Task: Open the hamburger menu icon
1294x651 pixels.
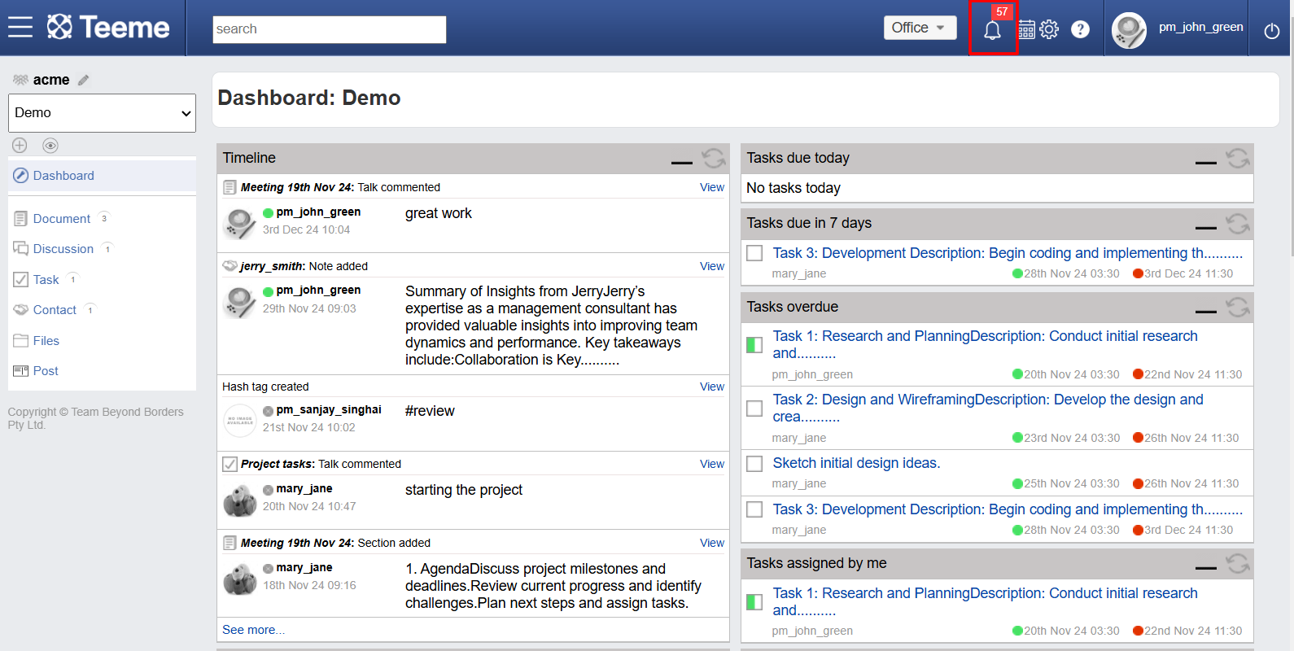Action: 20,27
